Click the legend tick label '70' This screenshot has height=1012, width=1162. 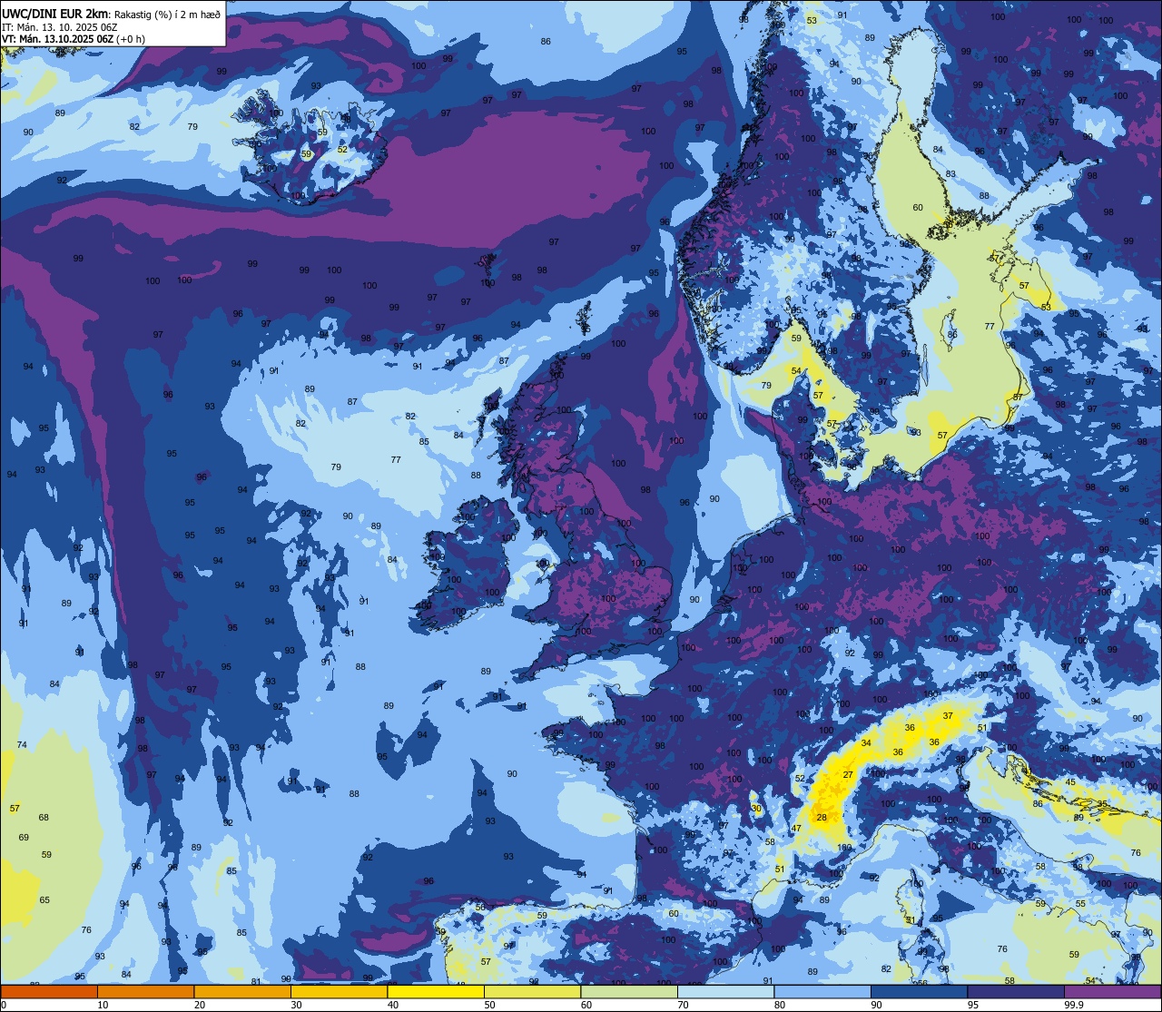click(x=683, y=1005)
